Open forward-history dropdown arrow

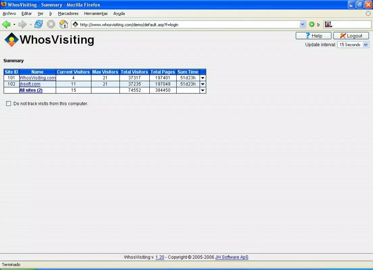pos(31,25)
